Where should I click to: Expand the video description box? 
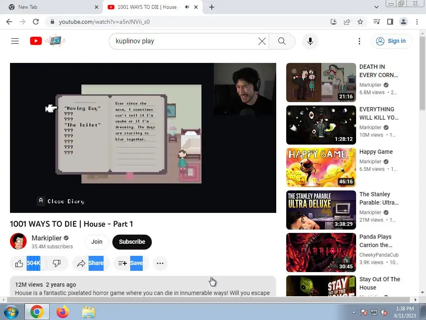click(x=143, y=286)
